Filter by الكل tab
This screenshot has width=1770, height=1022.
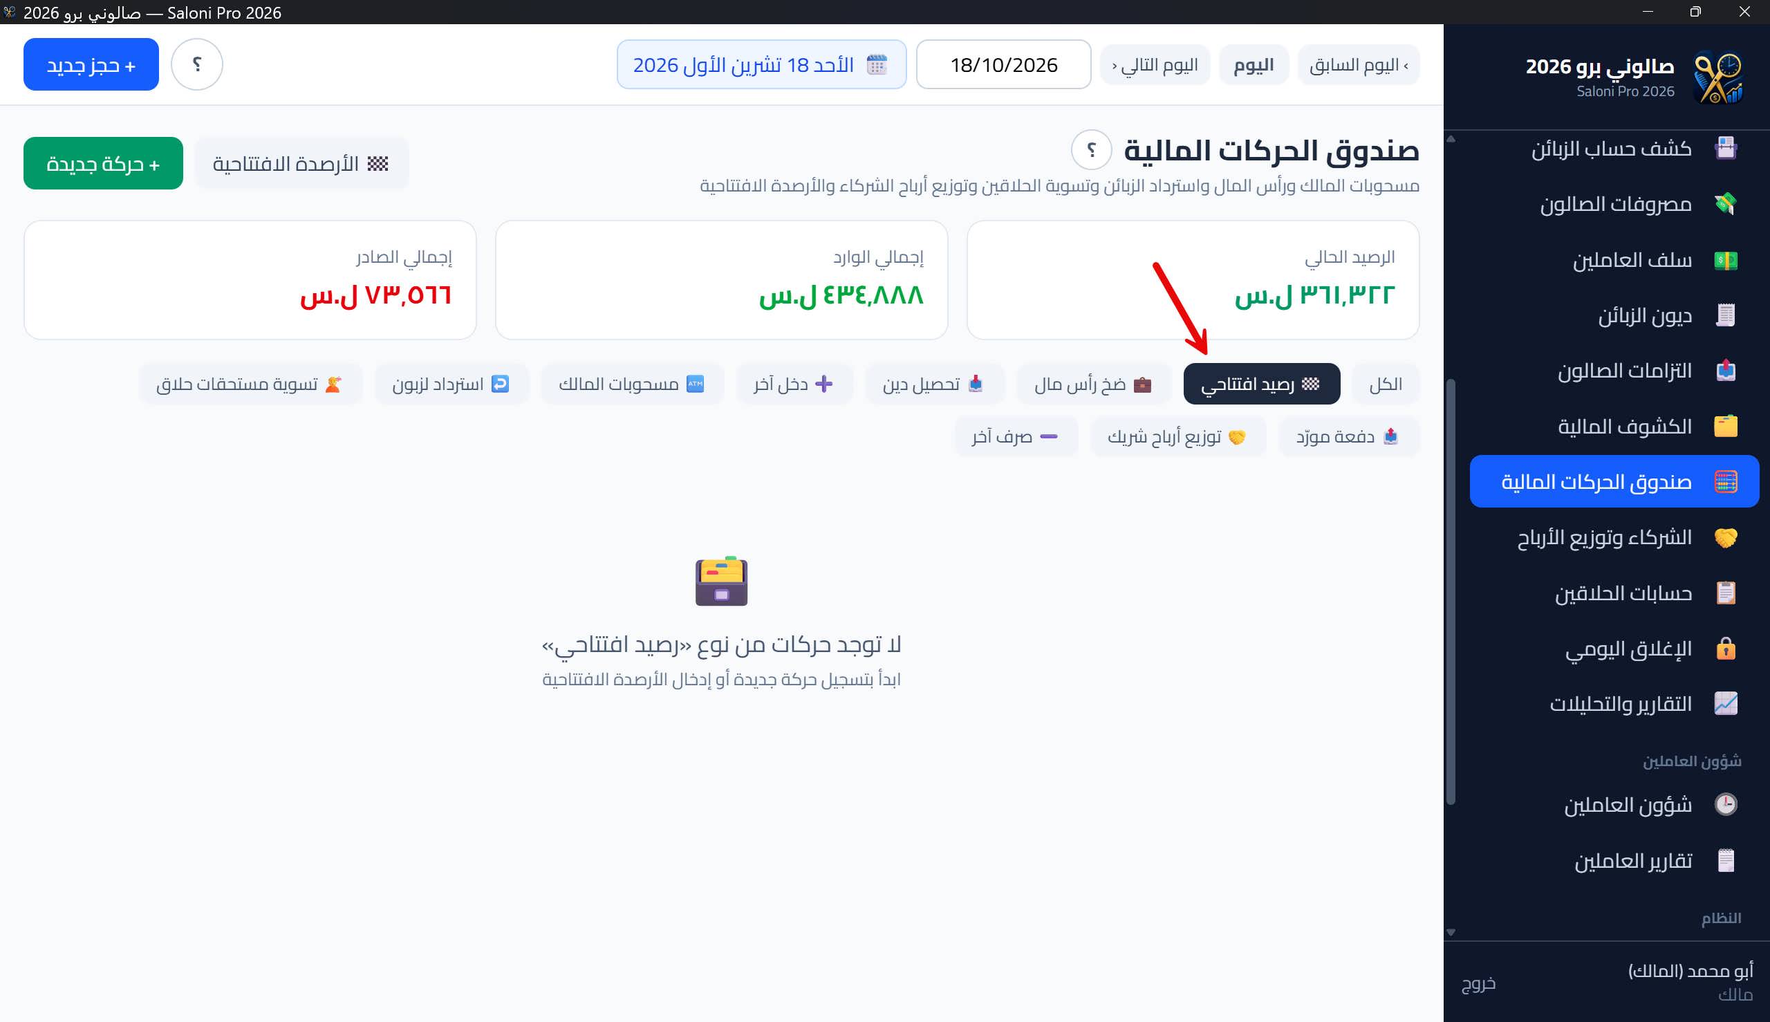click(x=1386, y=384)
